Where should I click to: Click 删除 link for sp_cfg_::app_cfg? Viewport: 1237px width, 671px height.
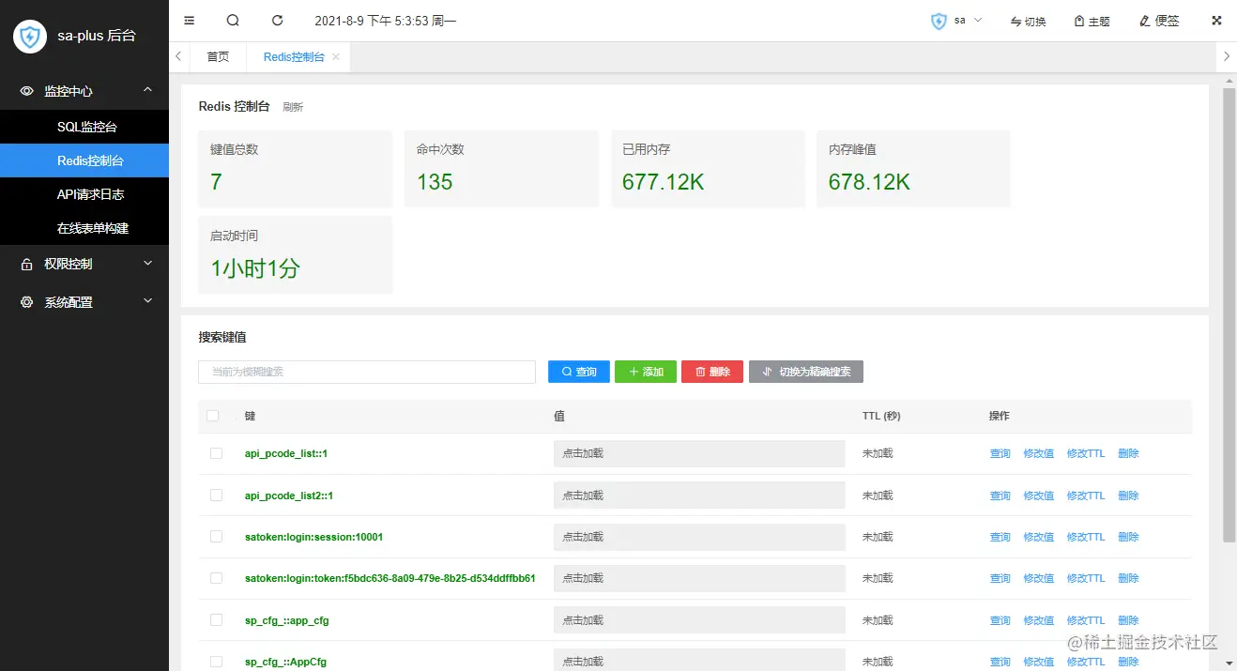click(1128, 620)
